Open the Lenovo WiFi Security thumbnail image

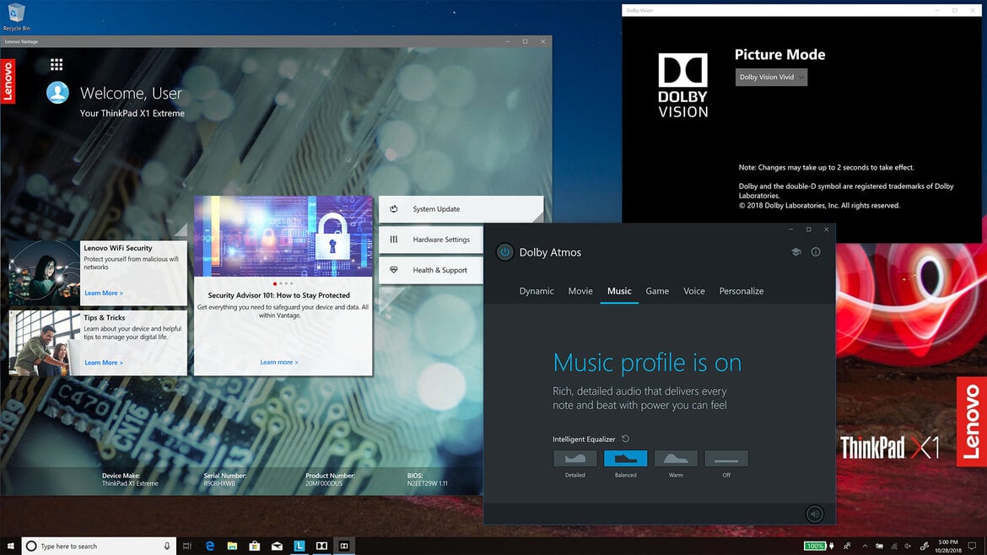[x=45, y=273]
